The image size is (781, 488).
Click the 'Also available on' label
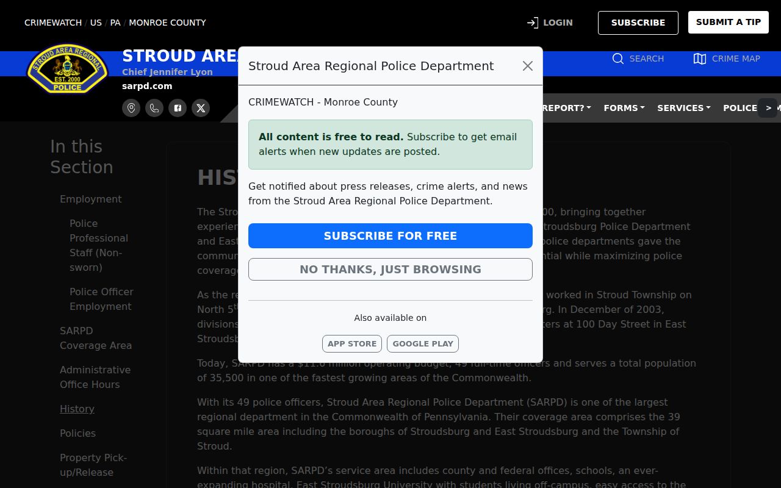(390, 318)
